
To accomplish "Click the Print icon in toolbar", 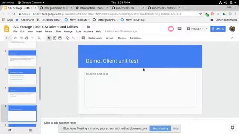I will click(x=27, y=38).
